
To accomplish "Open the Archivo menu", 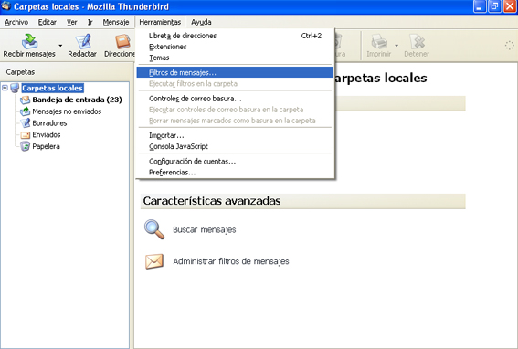I will pos(16,22).
